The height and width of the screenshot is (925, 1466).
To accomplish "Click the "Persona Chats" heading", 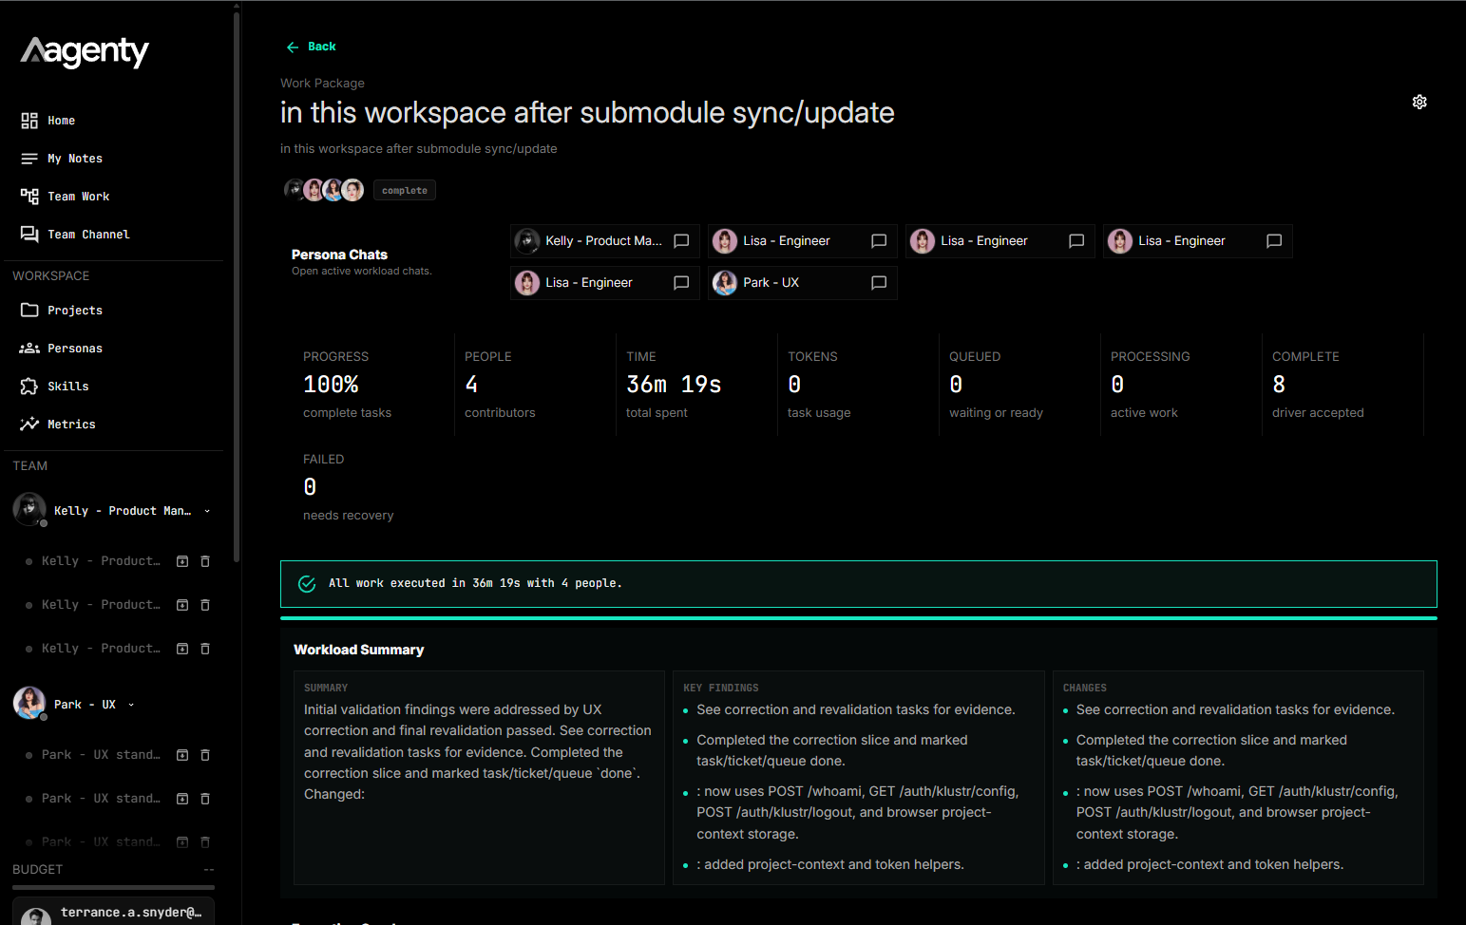I will 339,255.
